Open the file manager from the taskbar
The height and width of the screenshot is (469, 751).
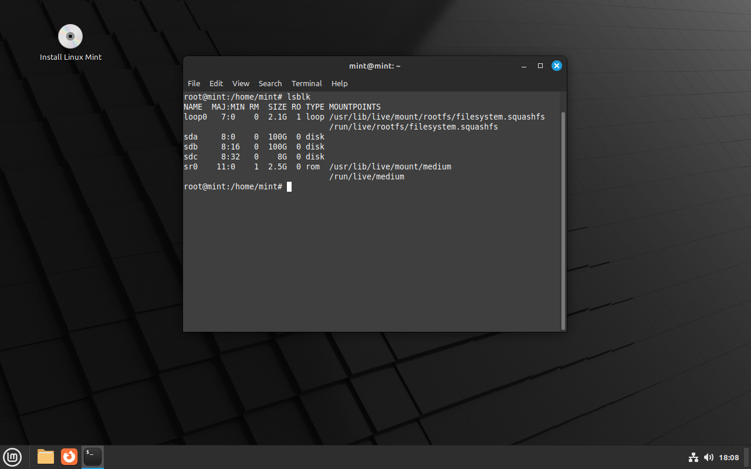(45, 457)
